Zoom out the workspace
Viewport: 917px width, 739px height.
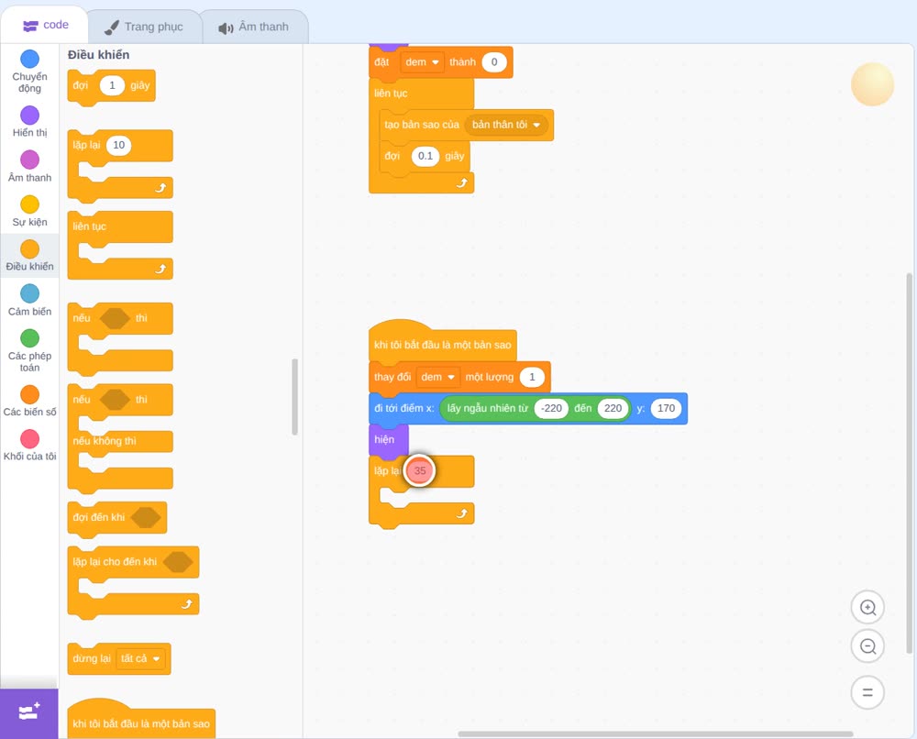click(x=867, y=646)
